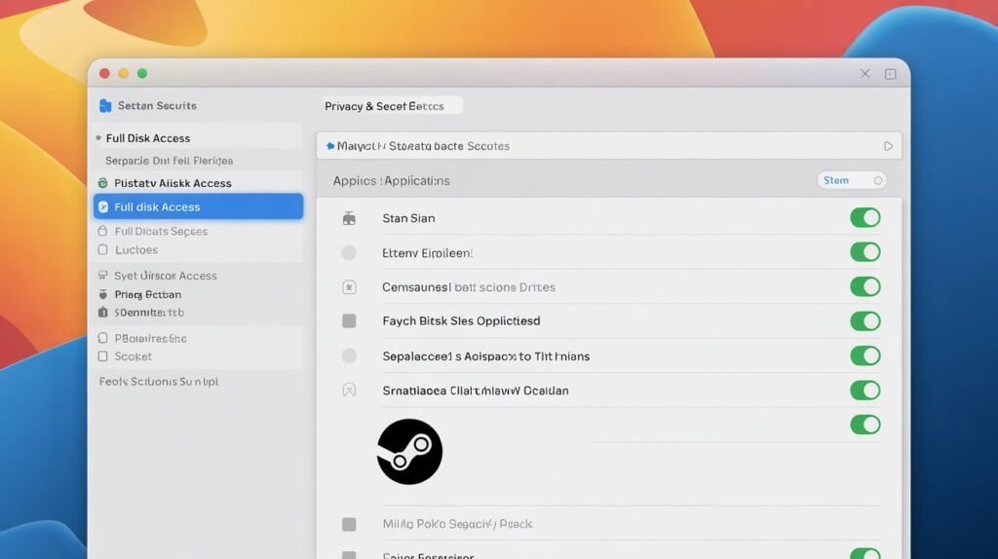Switch off Faych Bitsk Sles Opplictiesd
The width and height of the screenshot is (998, 559).
coord(865,321)
